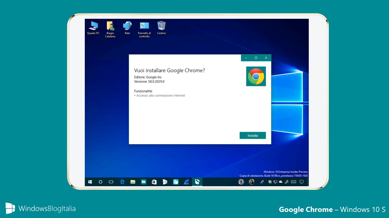Click the second contact avatar on the taskbar
The width and height of the screenshot is (389, 218).
252,182
